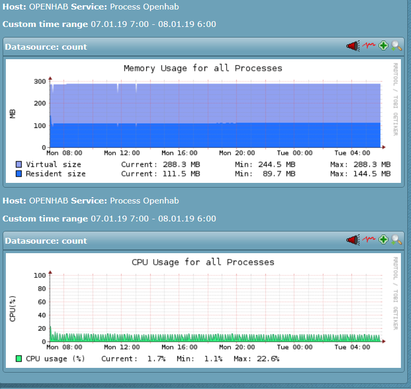Add Memory graph to basket with green plus
The width and height of the screenshot is (411, 389).
383,45
